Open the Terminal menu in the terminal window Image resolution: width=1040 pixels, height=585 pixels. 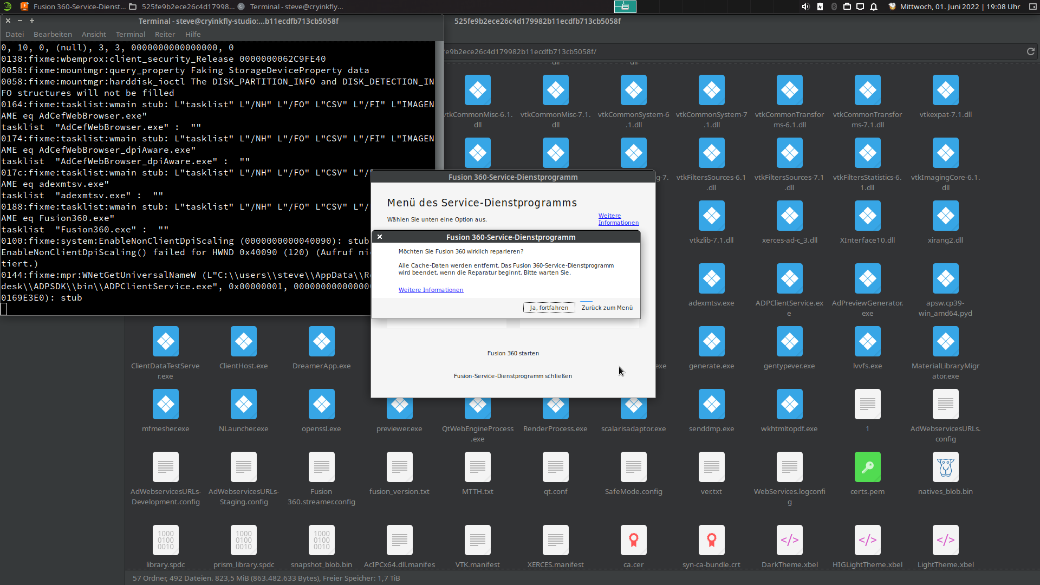pyautogui.click(x=130, y=34)
